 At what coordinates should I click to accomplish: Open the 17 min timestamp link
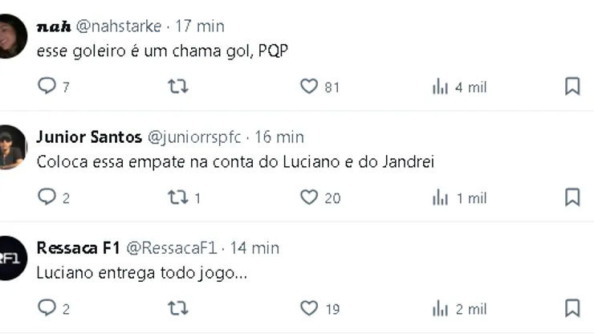click(200, 26)
